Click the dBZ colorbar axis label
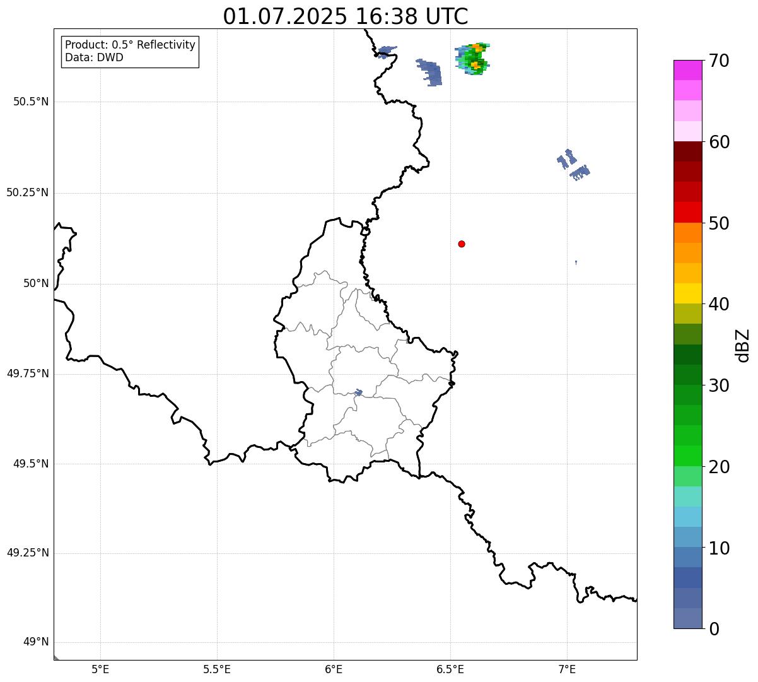The height and width of the screenshot is (682, 758). click(x=743, y=345)
